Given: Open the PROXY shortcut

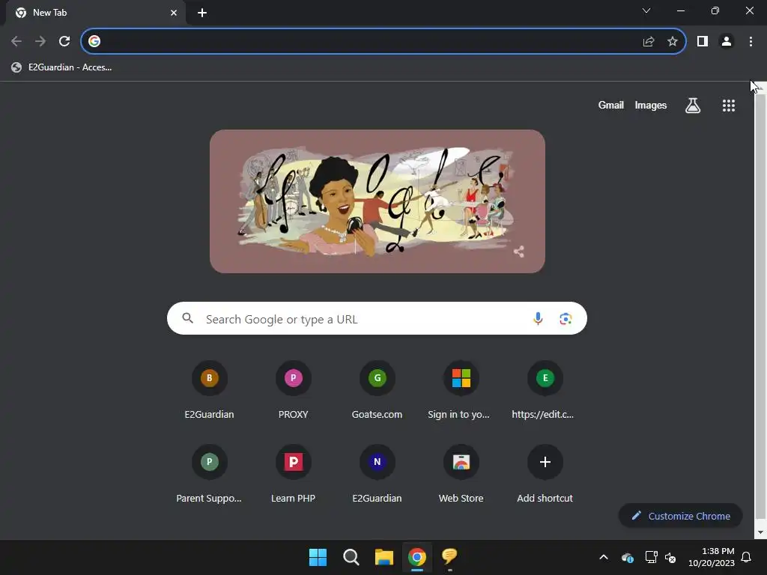Looking at the screenshot, I should coord(293,391).
